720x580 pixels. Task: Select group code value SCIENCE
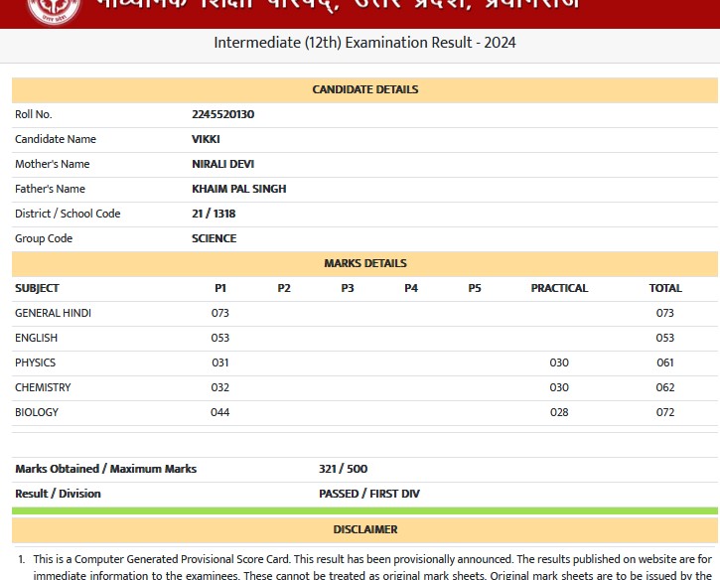coord(214,238)
